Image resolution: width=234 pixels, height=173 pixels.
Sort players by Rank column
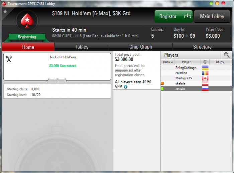coord(167,62)
